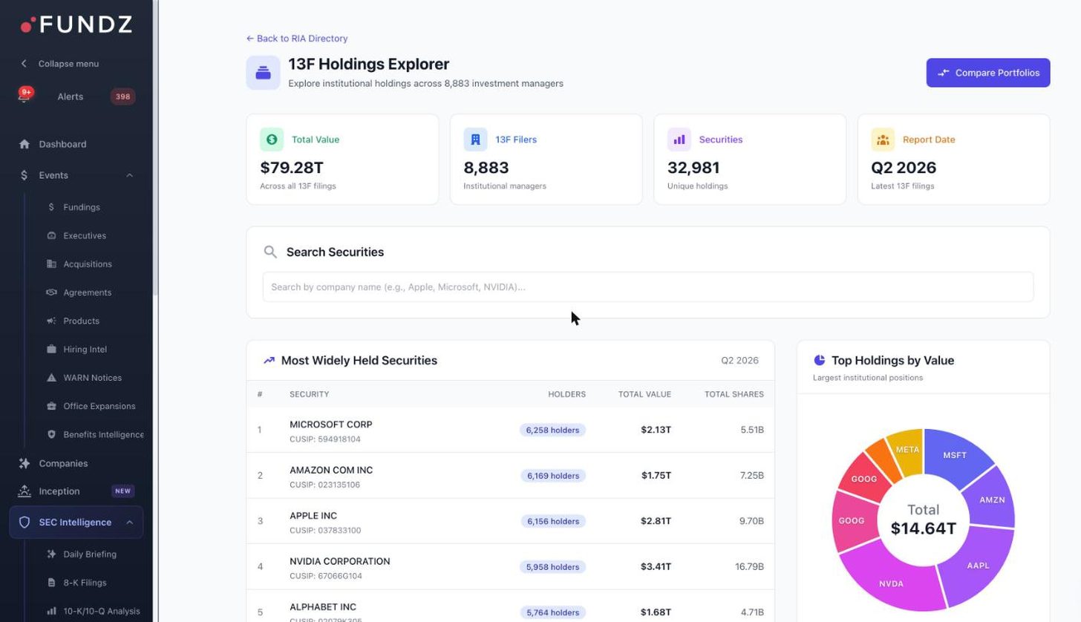The image size is (1081, 622).
Task: Click the CUSIP: 594918104 text
Action: pyautogui.click(x=325, y=439)
